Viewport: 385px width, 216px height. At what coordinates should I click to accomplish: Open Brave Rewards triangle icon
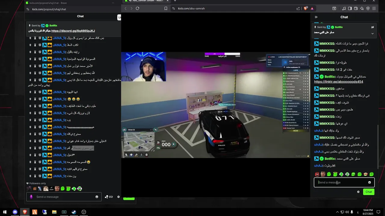(312, 8)
